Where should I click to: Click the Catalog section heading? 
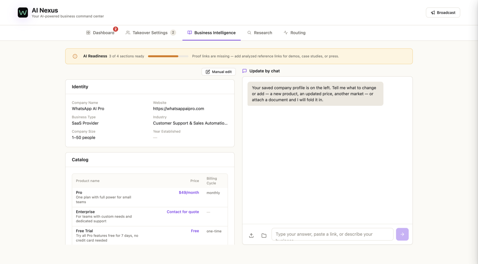tap(80, 160)
